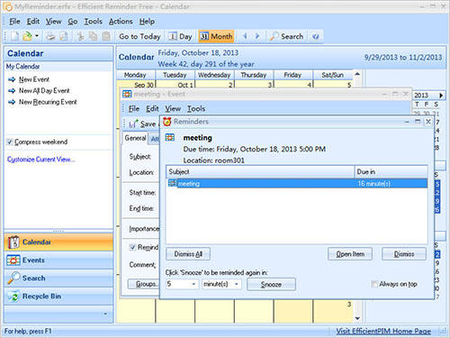Open the View menu in the main window
450x338 pixels.
53,22
